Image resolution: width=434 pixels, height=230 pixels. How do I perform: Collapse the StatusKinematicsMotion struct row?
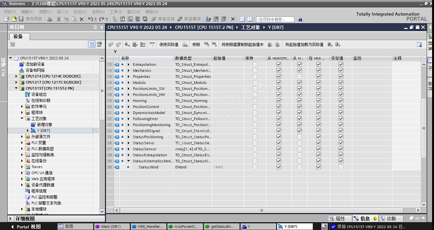click(x=129, y=161)
